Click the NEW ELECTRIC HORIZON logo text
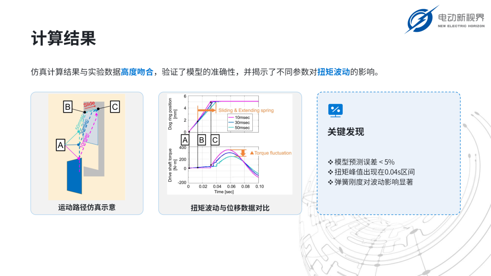This screenshot has height=276, width=491. (x=461, y=26)
